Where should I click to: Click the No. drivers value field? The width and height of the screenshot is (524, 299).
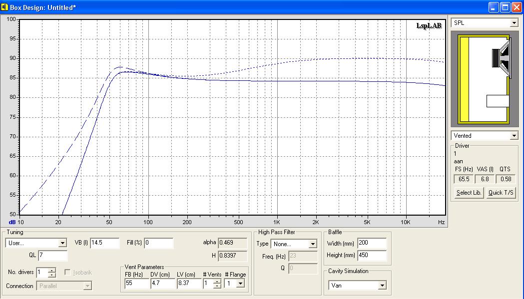pyautogui.click(x=42, y=273)
